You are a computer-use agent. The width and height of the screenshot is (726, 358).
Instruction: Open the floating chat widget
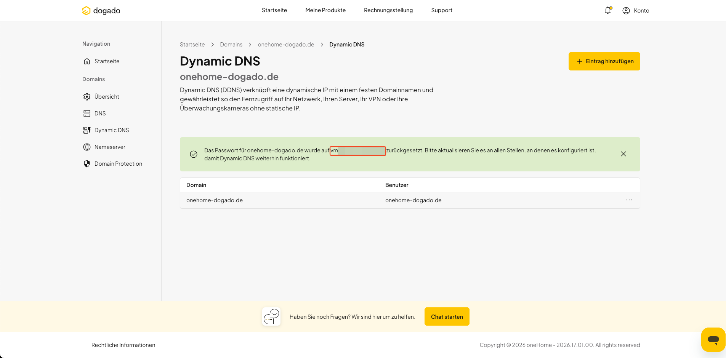click(x=713, y=339)
